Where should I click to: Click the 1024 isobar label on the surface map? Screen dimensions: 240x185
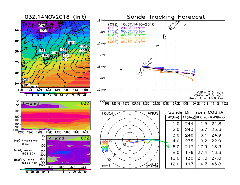pos(43,50)
